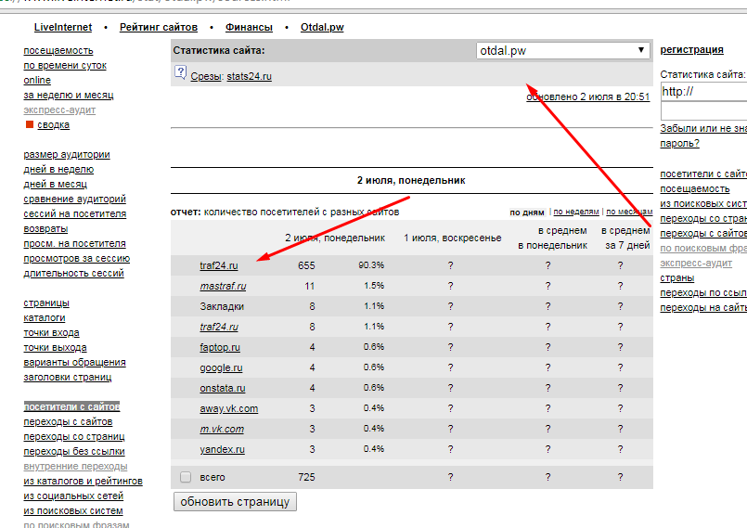This screenshot has height=528, width=747.
Task: Open the регистрация link
Action: pyautogui.click(x=691, y=49)
